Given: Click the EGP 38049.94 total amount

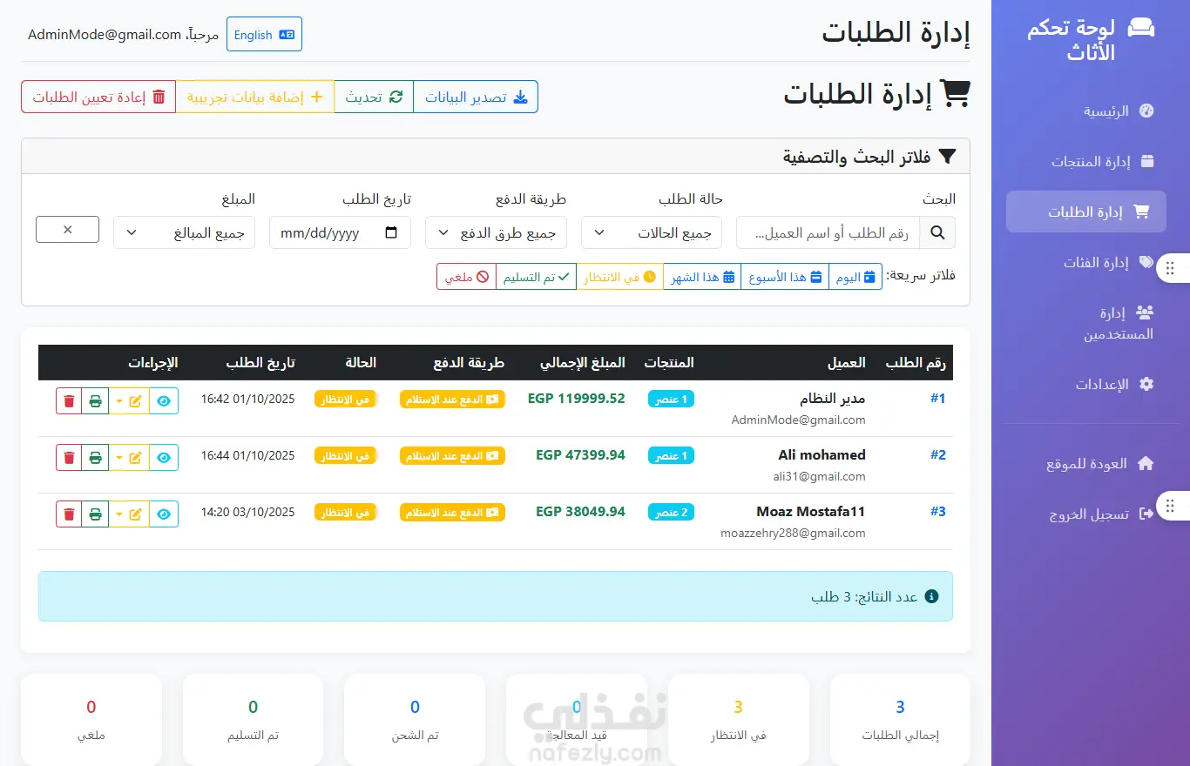Looking at the screenshot, I should [581, 512].
